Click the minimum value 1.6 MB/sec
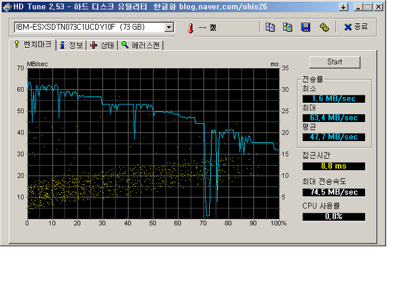The width and height of the screenshot is (407, 305). (x=334, y=99)
